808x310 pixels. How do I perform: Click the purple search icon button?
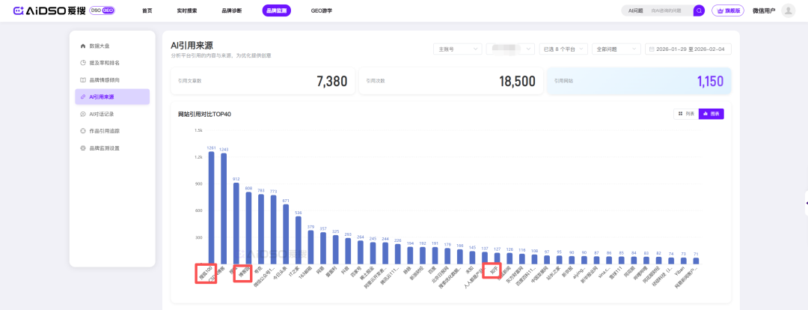coord(699,11)
